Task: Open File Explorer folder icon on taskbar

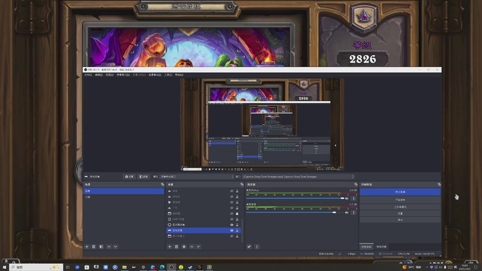Action: coord(124,267)
